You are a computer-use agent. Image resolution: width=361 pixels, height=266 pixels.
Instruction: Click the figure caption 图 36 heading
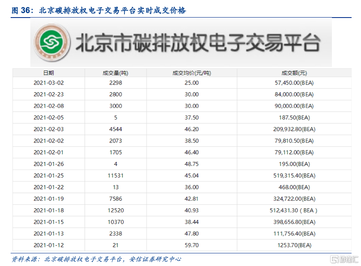pyautogui.click(x=99, y=10)
